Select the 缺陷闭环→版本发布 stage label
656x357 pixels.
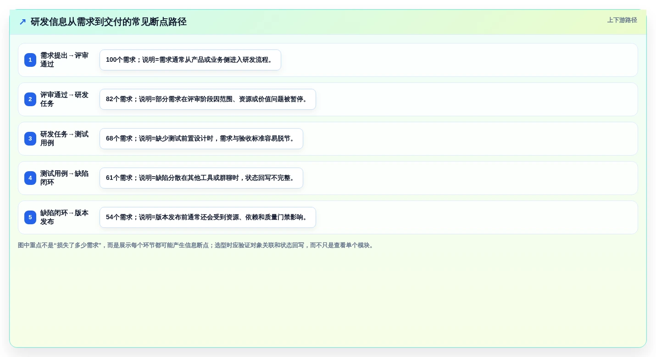pyautogui.click(x=64, y=217)
